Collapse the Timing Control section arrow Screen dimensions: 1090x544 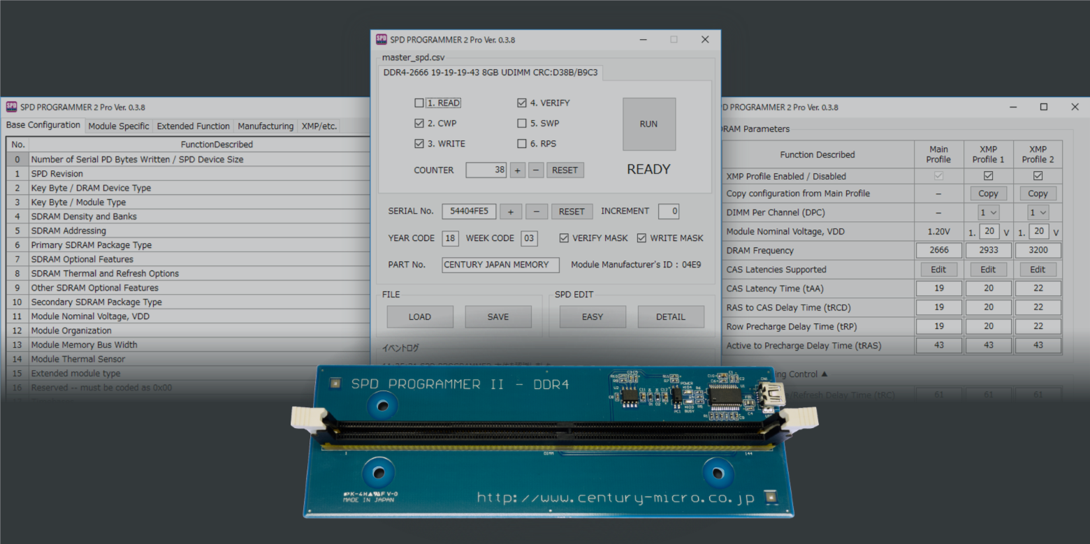[x=824, y=374]
